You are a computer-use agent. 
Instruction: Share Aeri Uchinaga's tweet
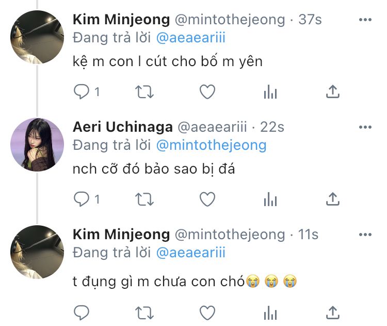click(x=333, y=199)
